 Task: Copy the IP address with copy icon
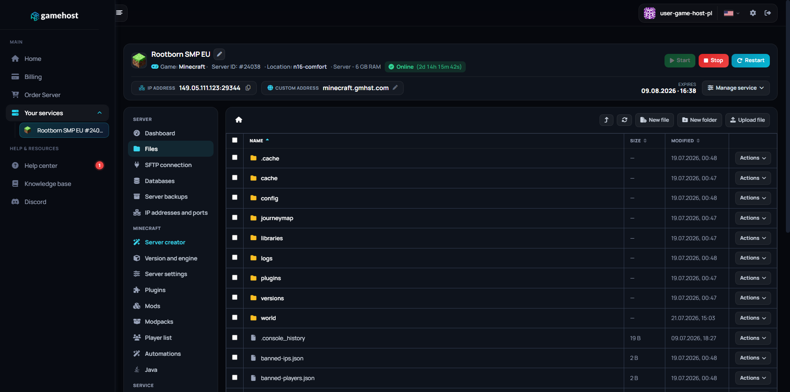pos(248,88)
